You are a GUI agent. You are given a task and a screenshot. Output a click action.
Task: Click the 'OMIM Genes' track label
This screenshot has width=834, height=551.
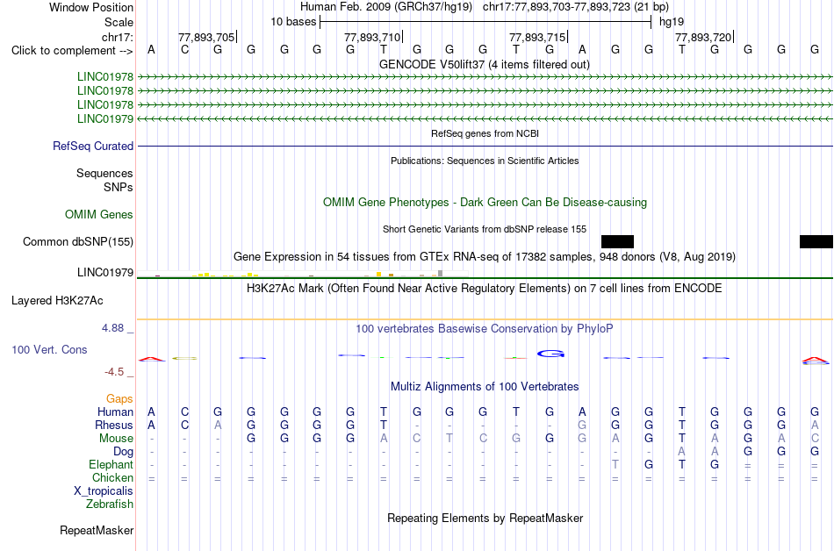[99, 215]
